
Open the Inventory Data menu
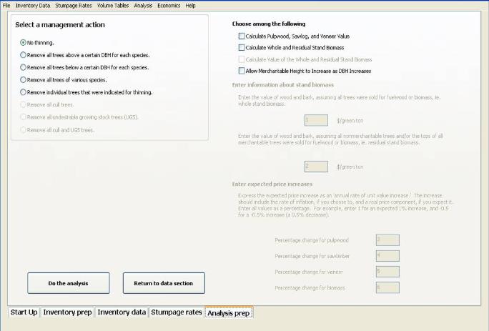[33, 5]
